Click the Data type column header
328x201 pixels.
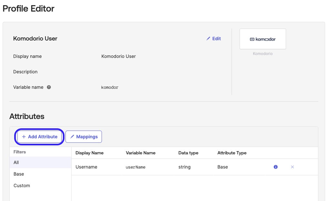(188, 153)
